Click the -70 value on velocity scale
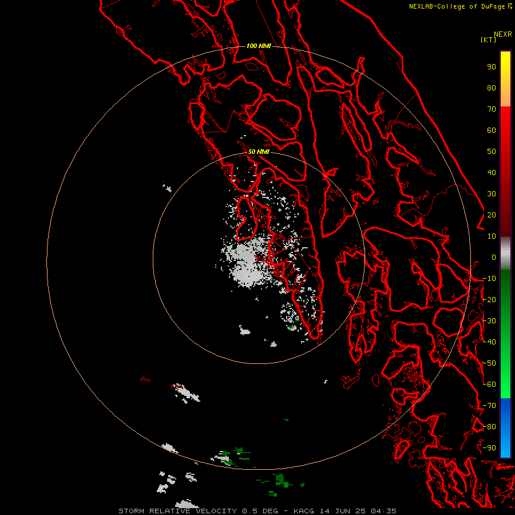The image size is (515, 515). point(489,406)
